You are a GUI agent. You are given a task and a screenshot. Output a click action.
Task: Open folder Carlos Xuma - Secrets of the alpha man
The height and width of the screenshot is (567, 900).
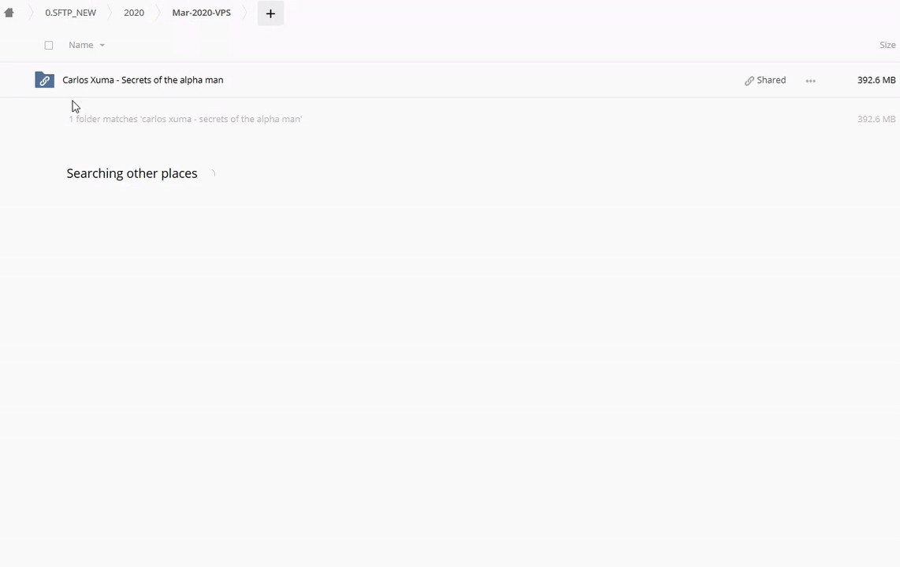[143, 80]
